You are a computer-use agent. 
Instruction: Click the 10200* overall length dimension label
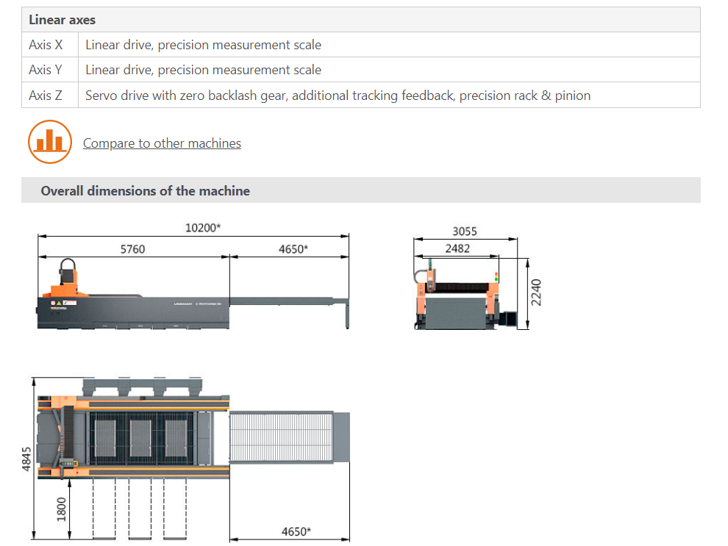pos(203,228)
